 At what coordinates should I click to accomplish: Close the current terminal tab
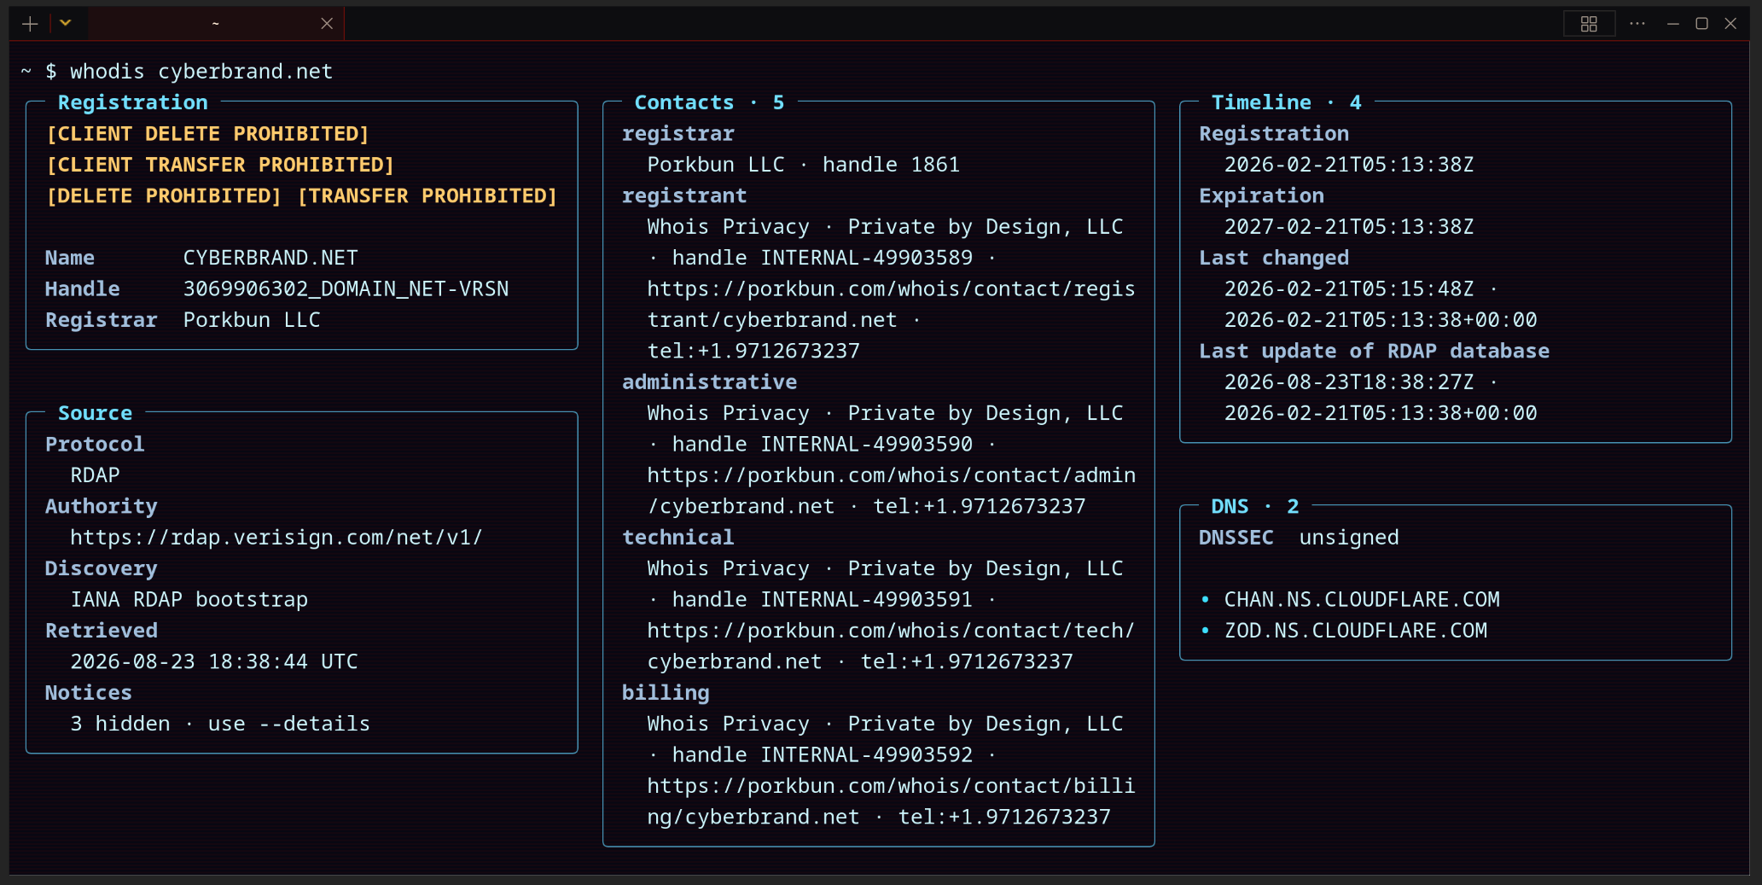(327, 24)
